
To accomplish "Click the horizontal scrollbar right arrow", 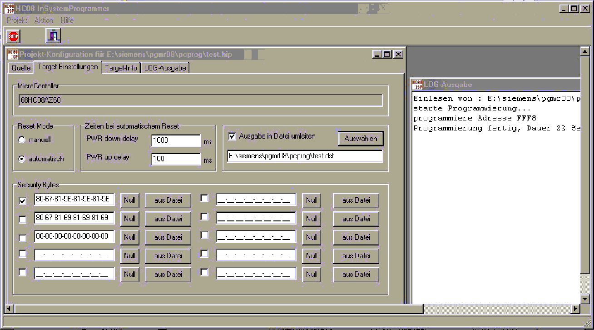I will pos(575,309).
